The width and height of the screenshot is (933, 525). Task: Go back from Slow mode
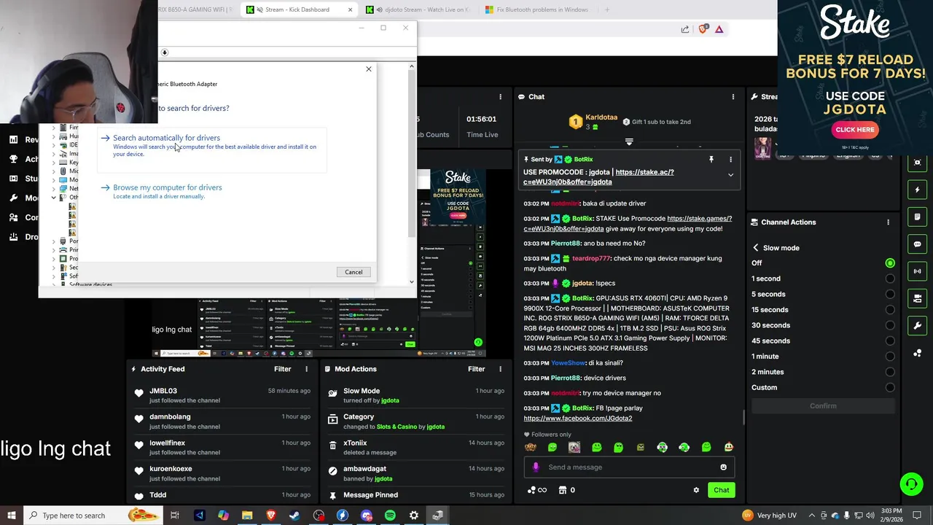click(x=756, y=248)
